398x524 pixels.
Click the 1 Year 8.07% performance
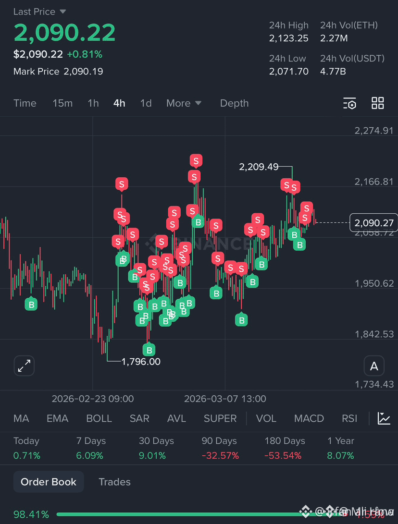click(340, 448)
